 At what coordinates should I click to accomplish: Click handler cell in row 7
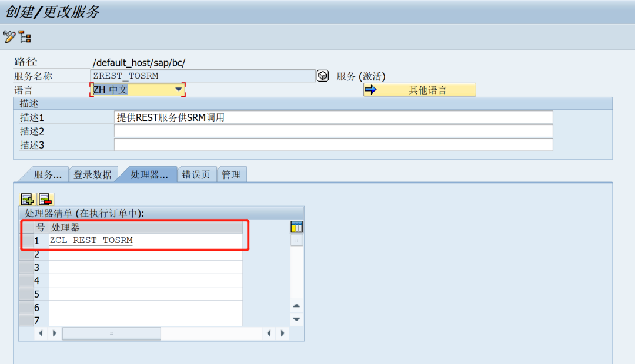point(145,321)
